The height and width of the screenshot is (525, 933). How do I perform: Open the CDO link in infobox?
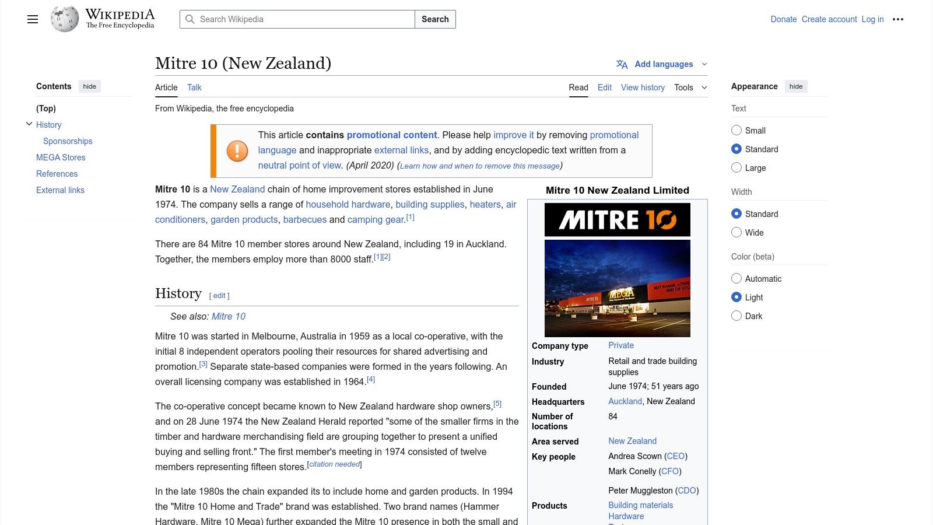(687, 491)
